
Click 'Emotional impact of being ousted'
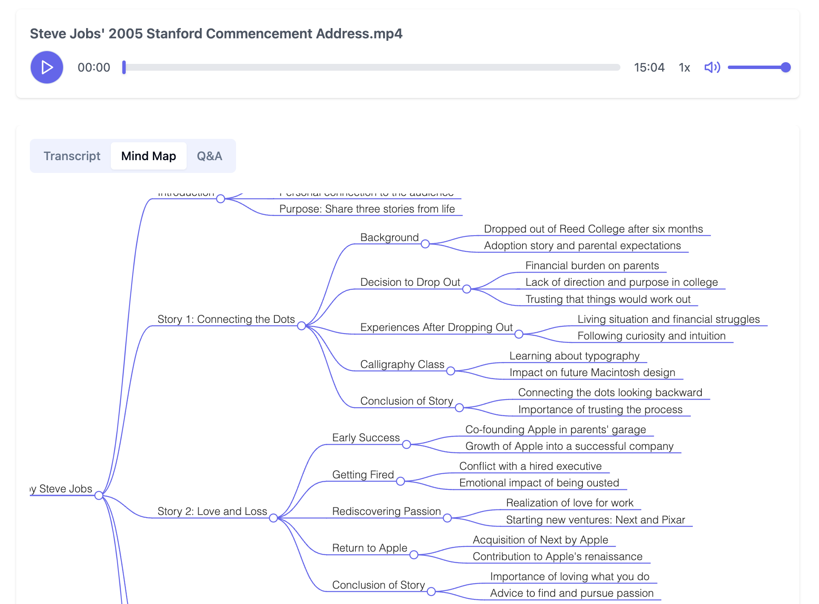click(539, 483)
